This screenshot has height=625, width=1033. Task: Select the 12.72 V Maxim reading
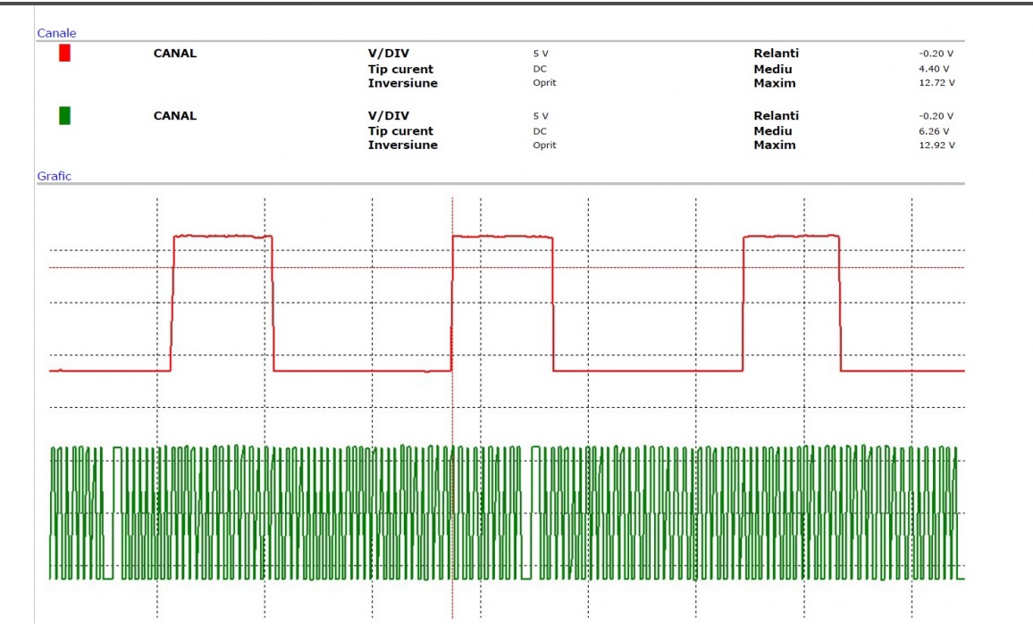point(936,83)
